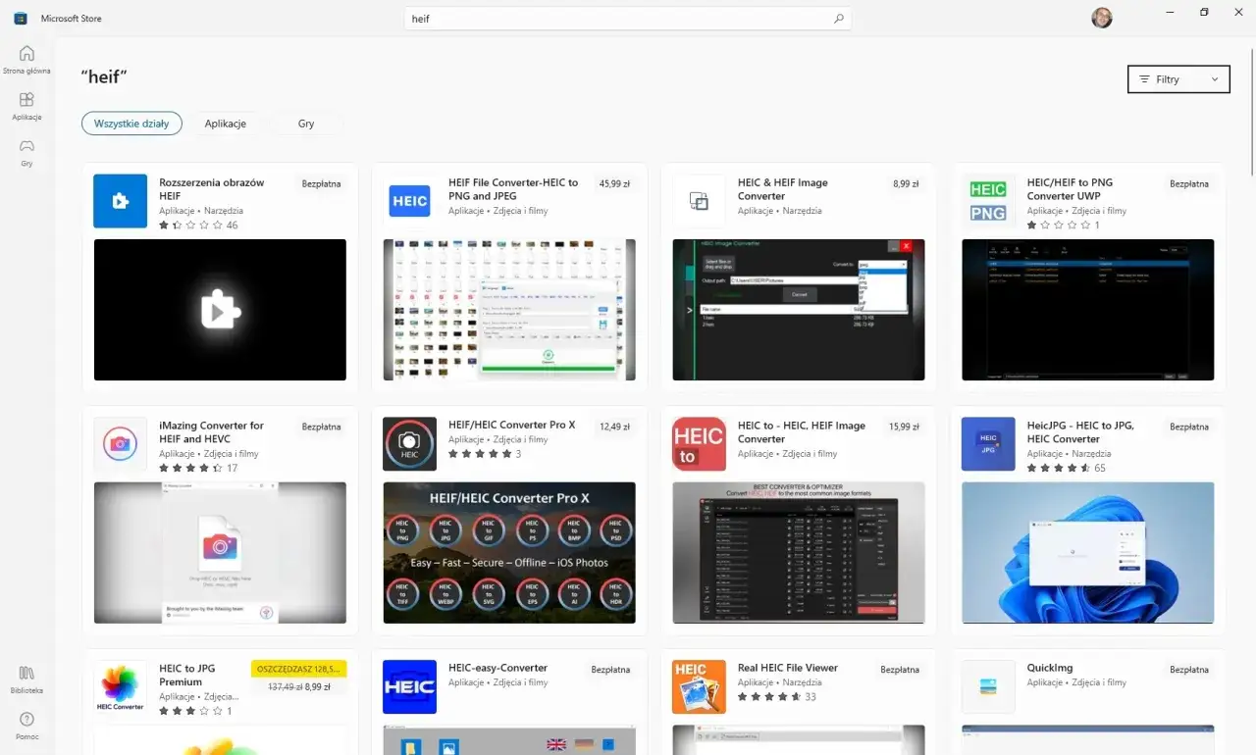Click the Microsoft Store logo icon
Image resolution: width=1256 pixels, height=755 pixels.
(x=20, y=17)
